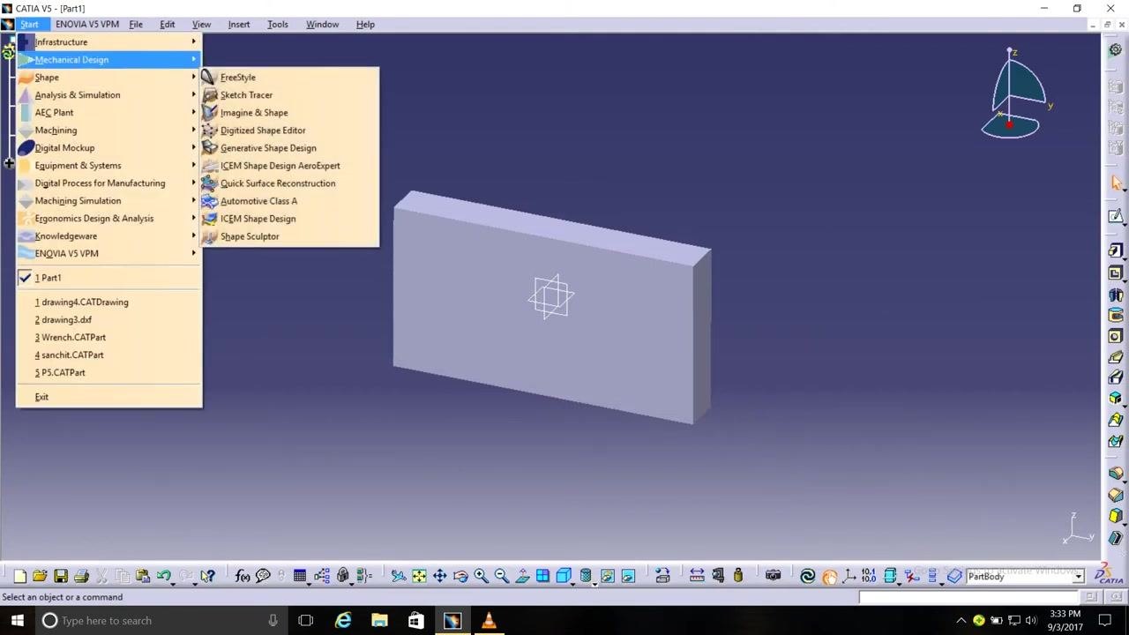The height and width of the screenshot is (635, 1129).
Task: Click the command input field
Action: (969, 597)
